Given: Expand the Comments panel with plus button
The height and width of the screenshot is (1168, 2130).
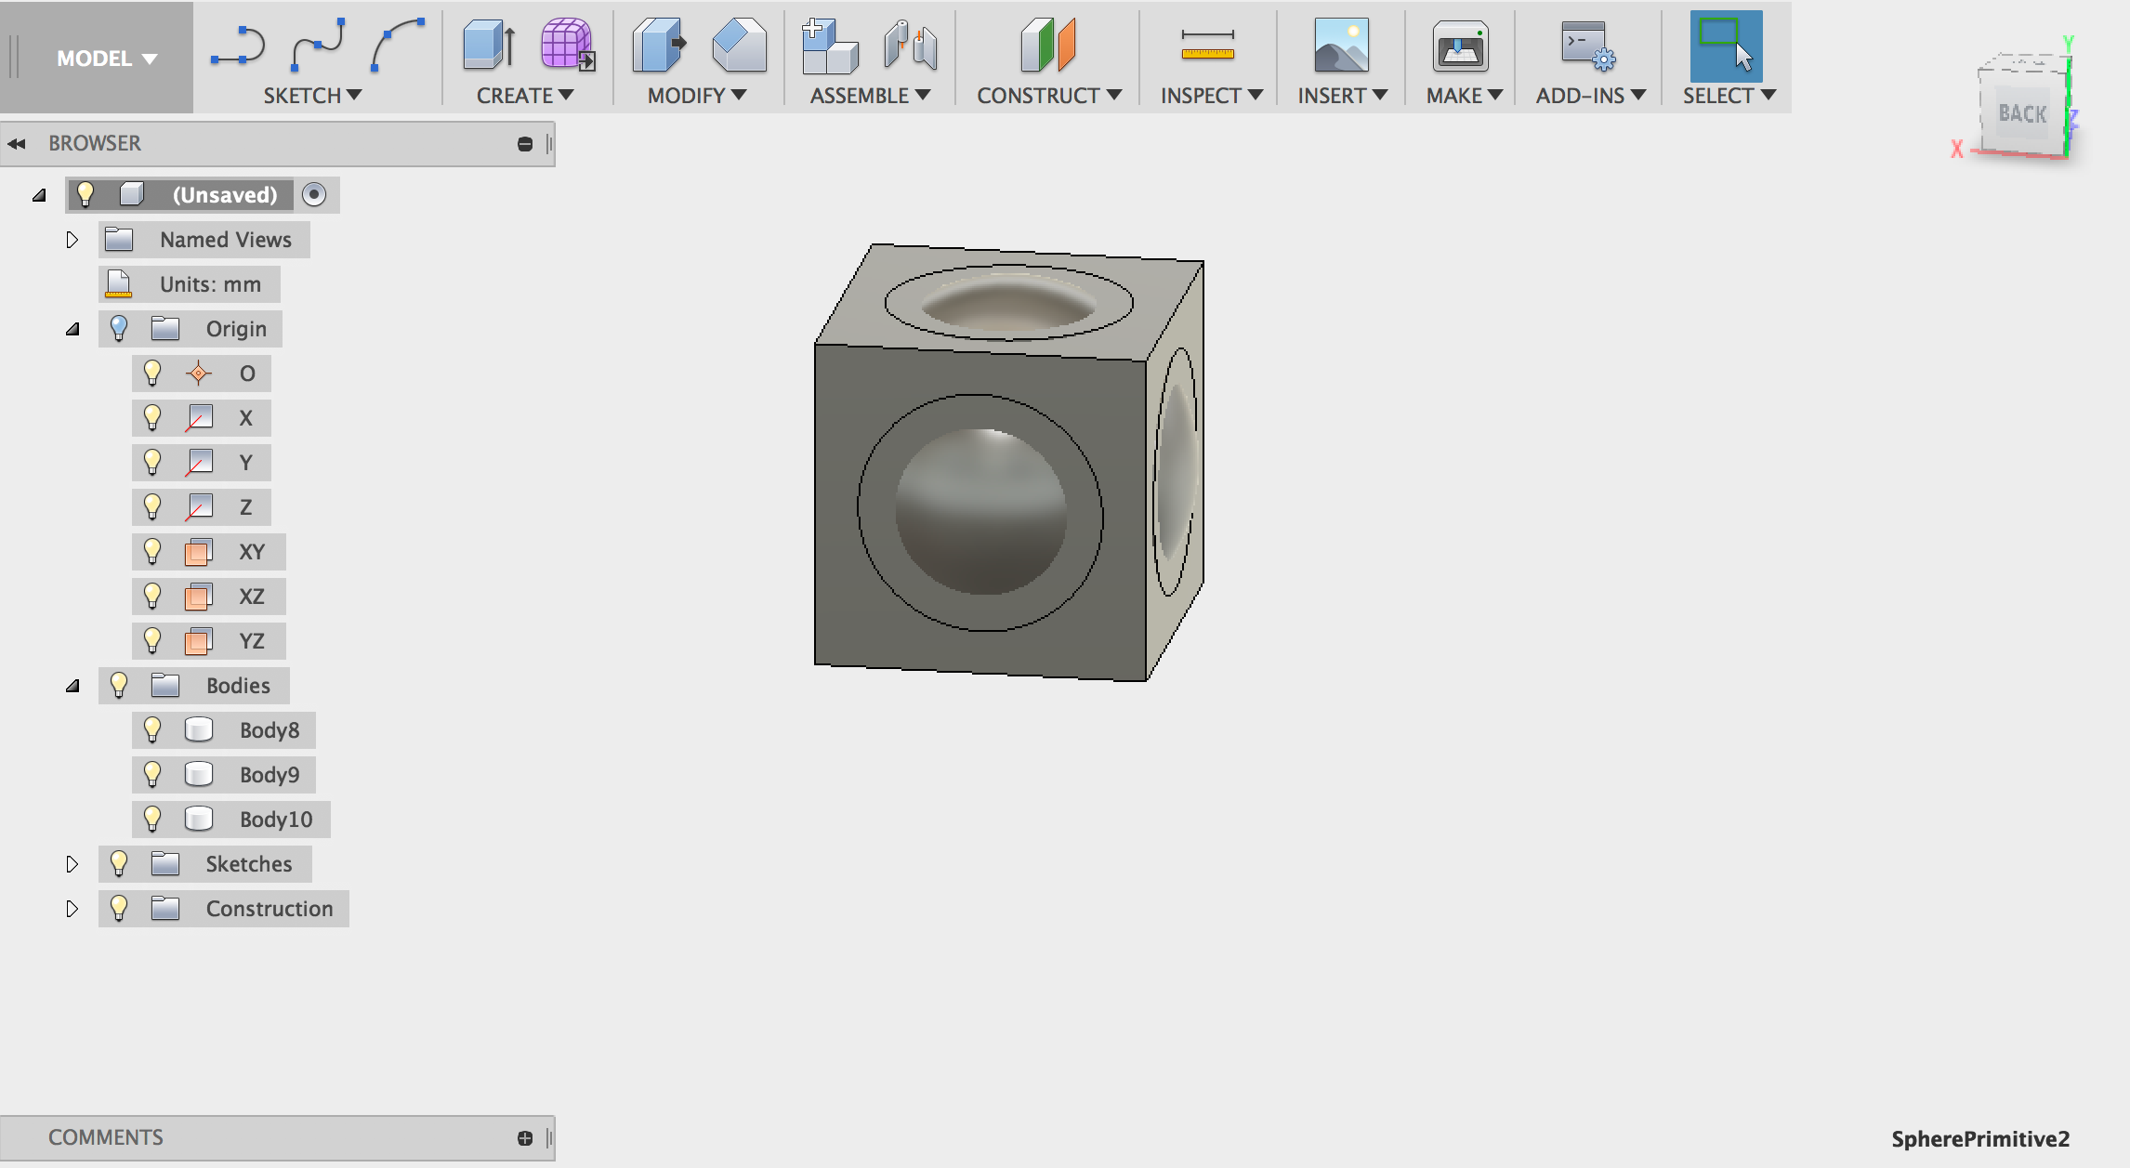Looking at the screenshot, I should [x=525, y=1138].
